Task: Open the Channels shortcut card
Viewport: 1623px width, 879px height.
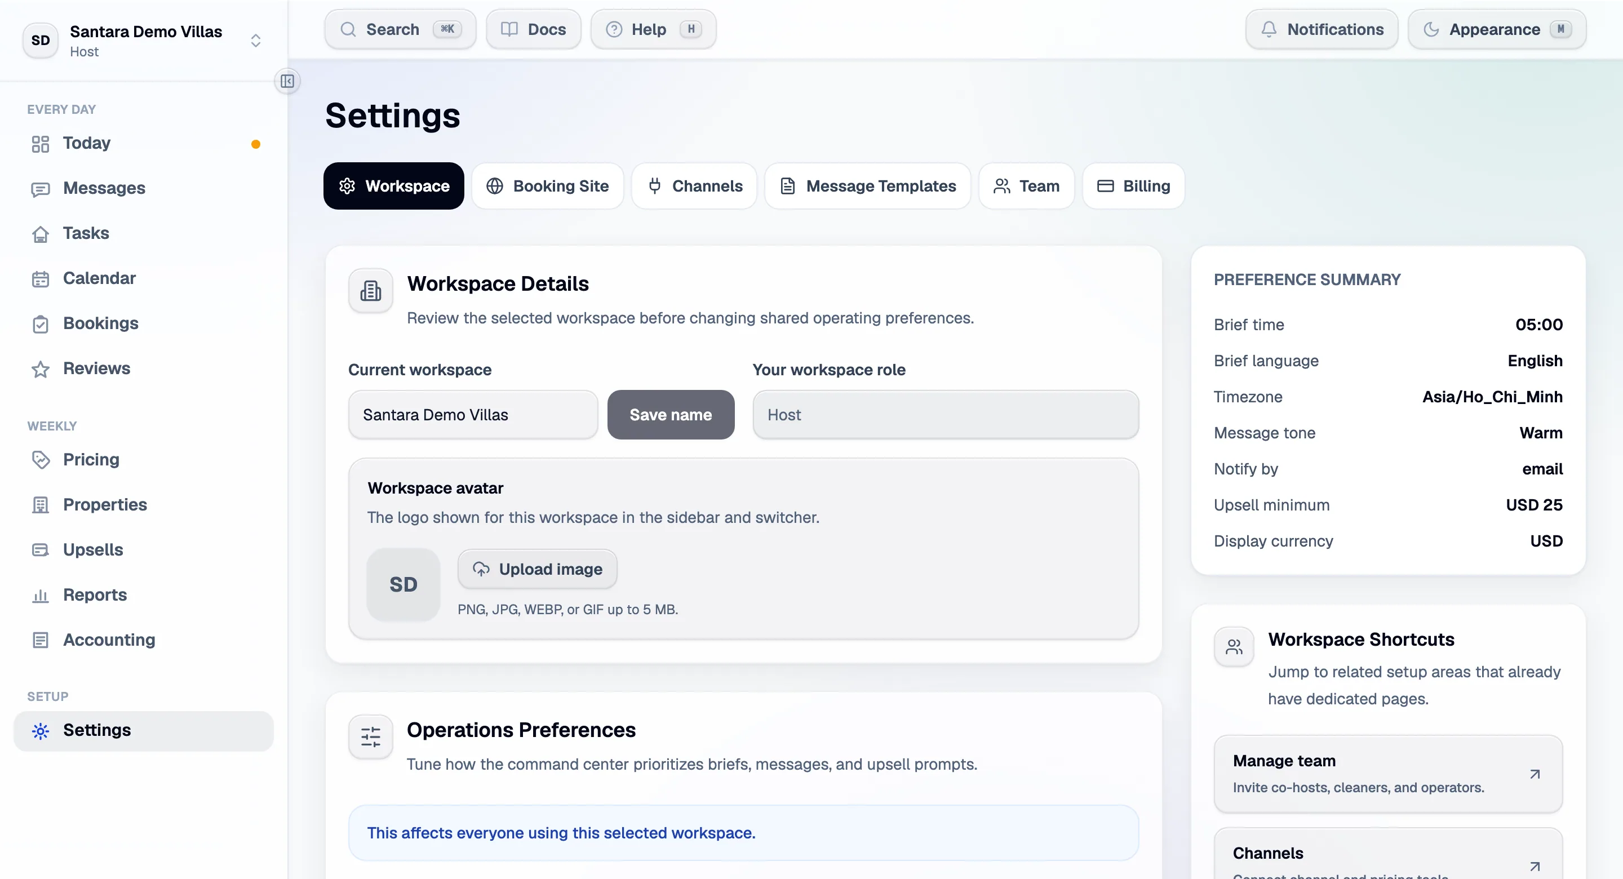Action: [1388, 854]
